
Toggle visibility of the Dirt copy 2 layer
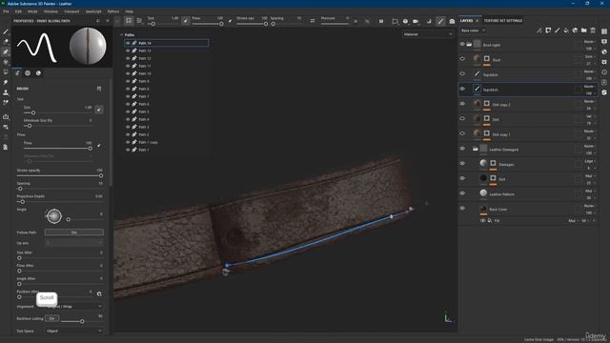click(x=462, y=104)
